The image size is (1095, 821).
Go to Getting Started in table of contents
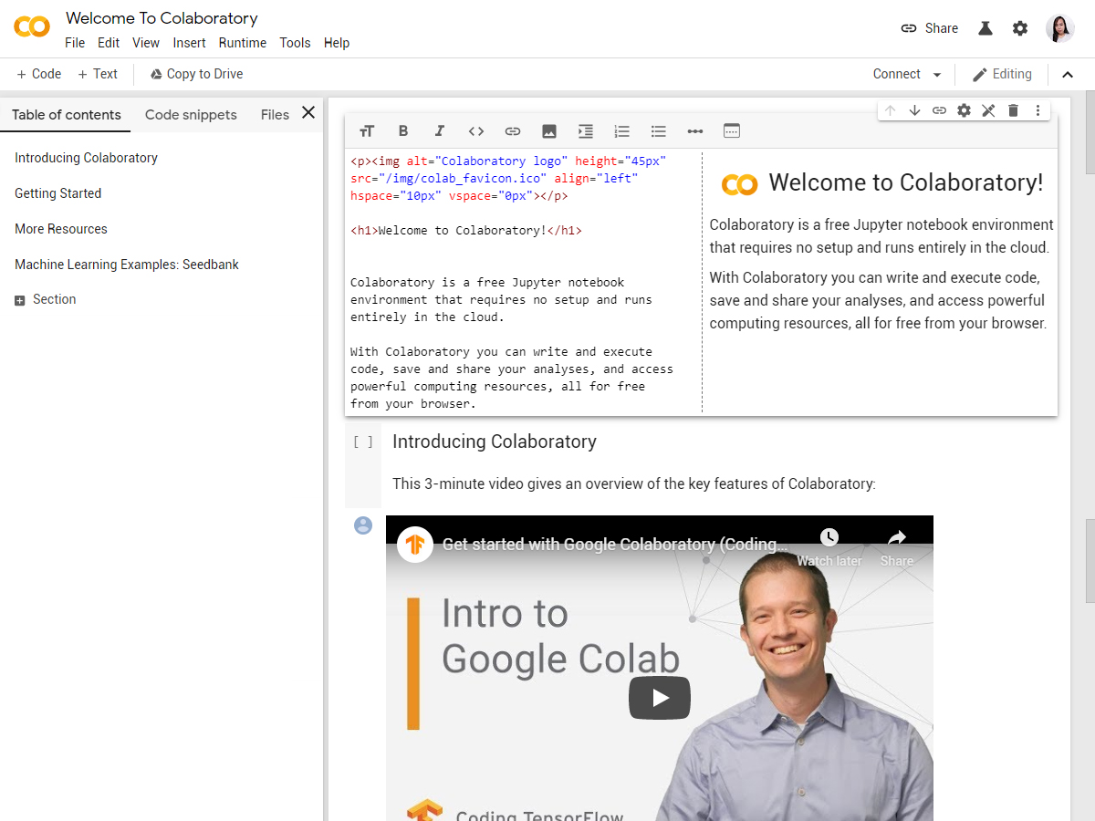(x=58, y=193)
